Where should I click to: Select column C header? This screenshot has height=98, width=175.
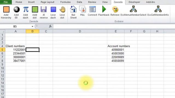pyautogui.click(x=46, y=32)
